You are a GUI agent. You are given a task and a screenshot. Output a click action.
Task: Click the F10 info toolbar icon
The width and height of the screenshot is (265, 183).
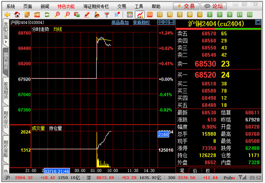click(x=37, y=15)
